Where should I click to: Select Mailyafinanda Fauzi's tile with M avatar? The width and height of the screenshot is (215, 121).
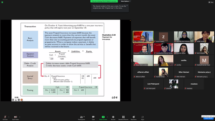click(x=204, y=61)
